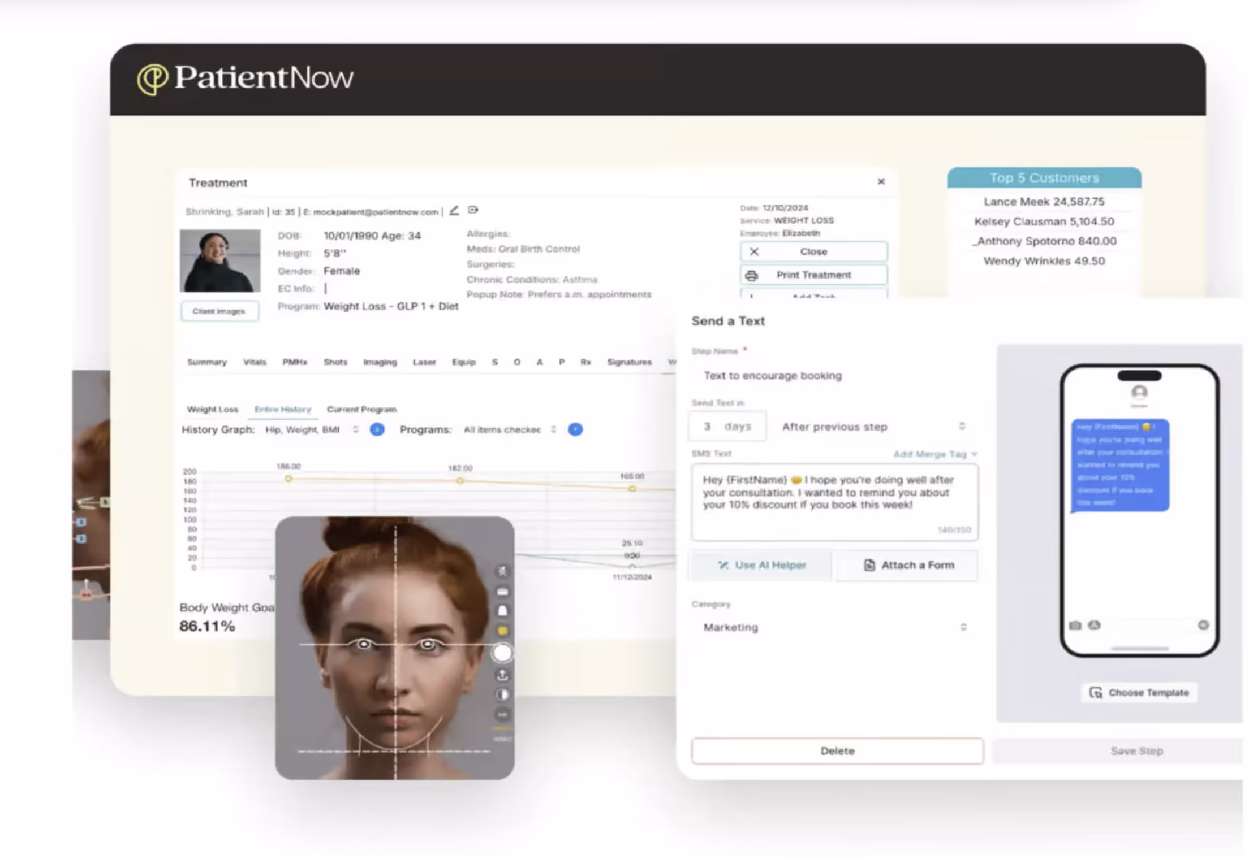Open the Rx tab
This screenshot has width=1249, height=860.
tap(585, 362)
